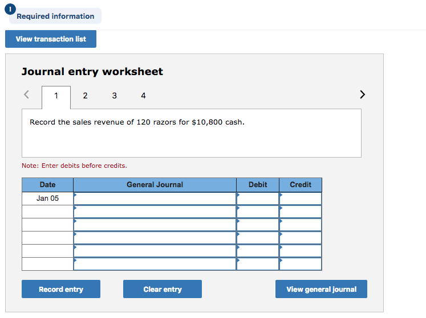
Task: Click Debit field in fourth row
Action: (258, 238)
